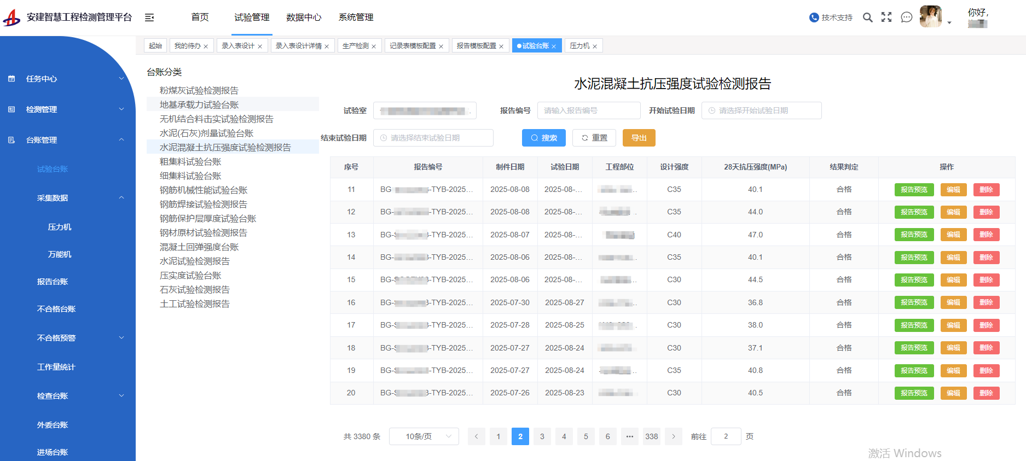Close the 生产检测 tab
The height and width of the screenshot is (461, 1026).
[374, 46]
